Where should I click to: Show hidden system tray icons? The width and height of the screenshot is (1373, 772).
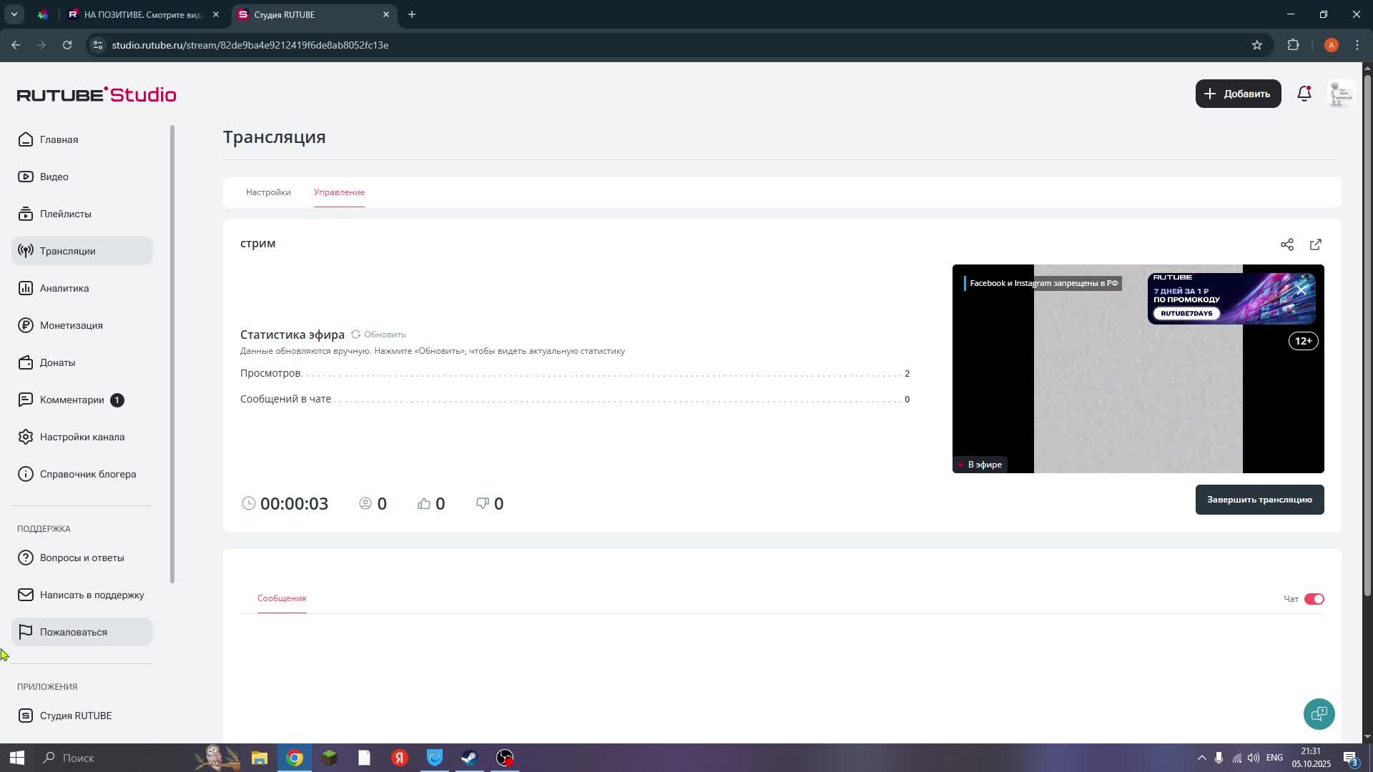point(1201,758)
